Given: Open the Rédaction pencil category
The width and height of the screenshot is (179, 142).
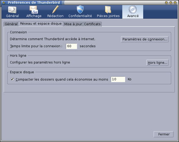Looking at the screenshot, I should [55, 12].
